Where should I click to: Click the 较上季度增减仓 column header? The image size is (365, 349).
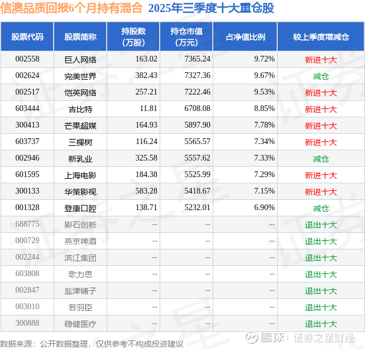pos(321,36)
